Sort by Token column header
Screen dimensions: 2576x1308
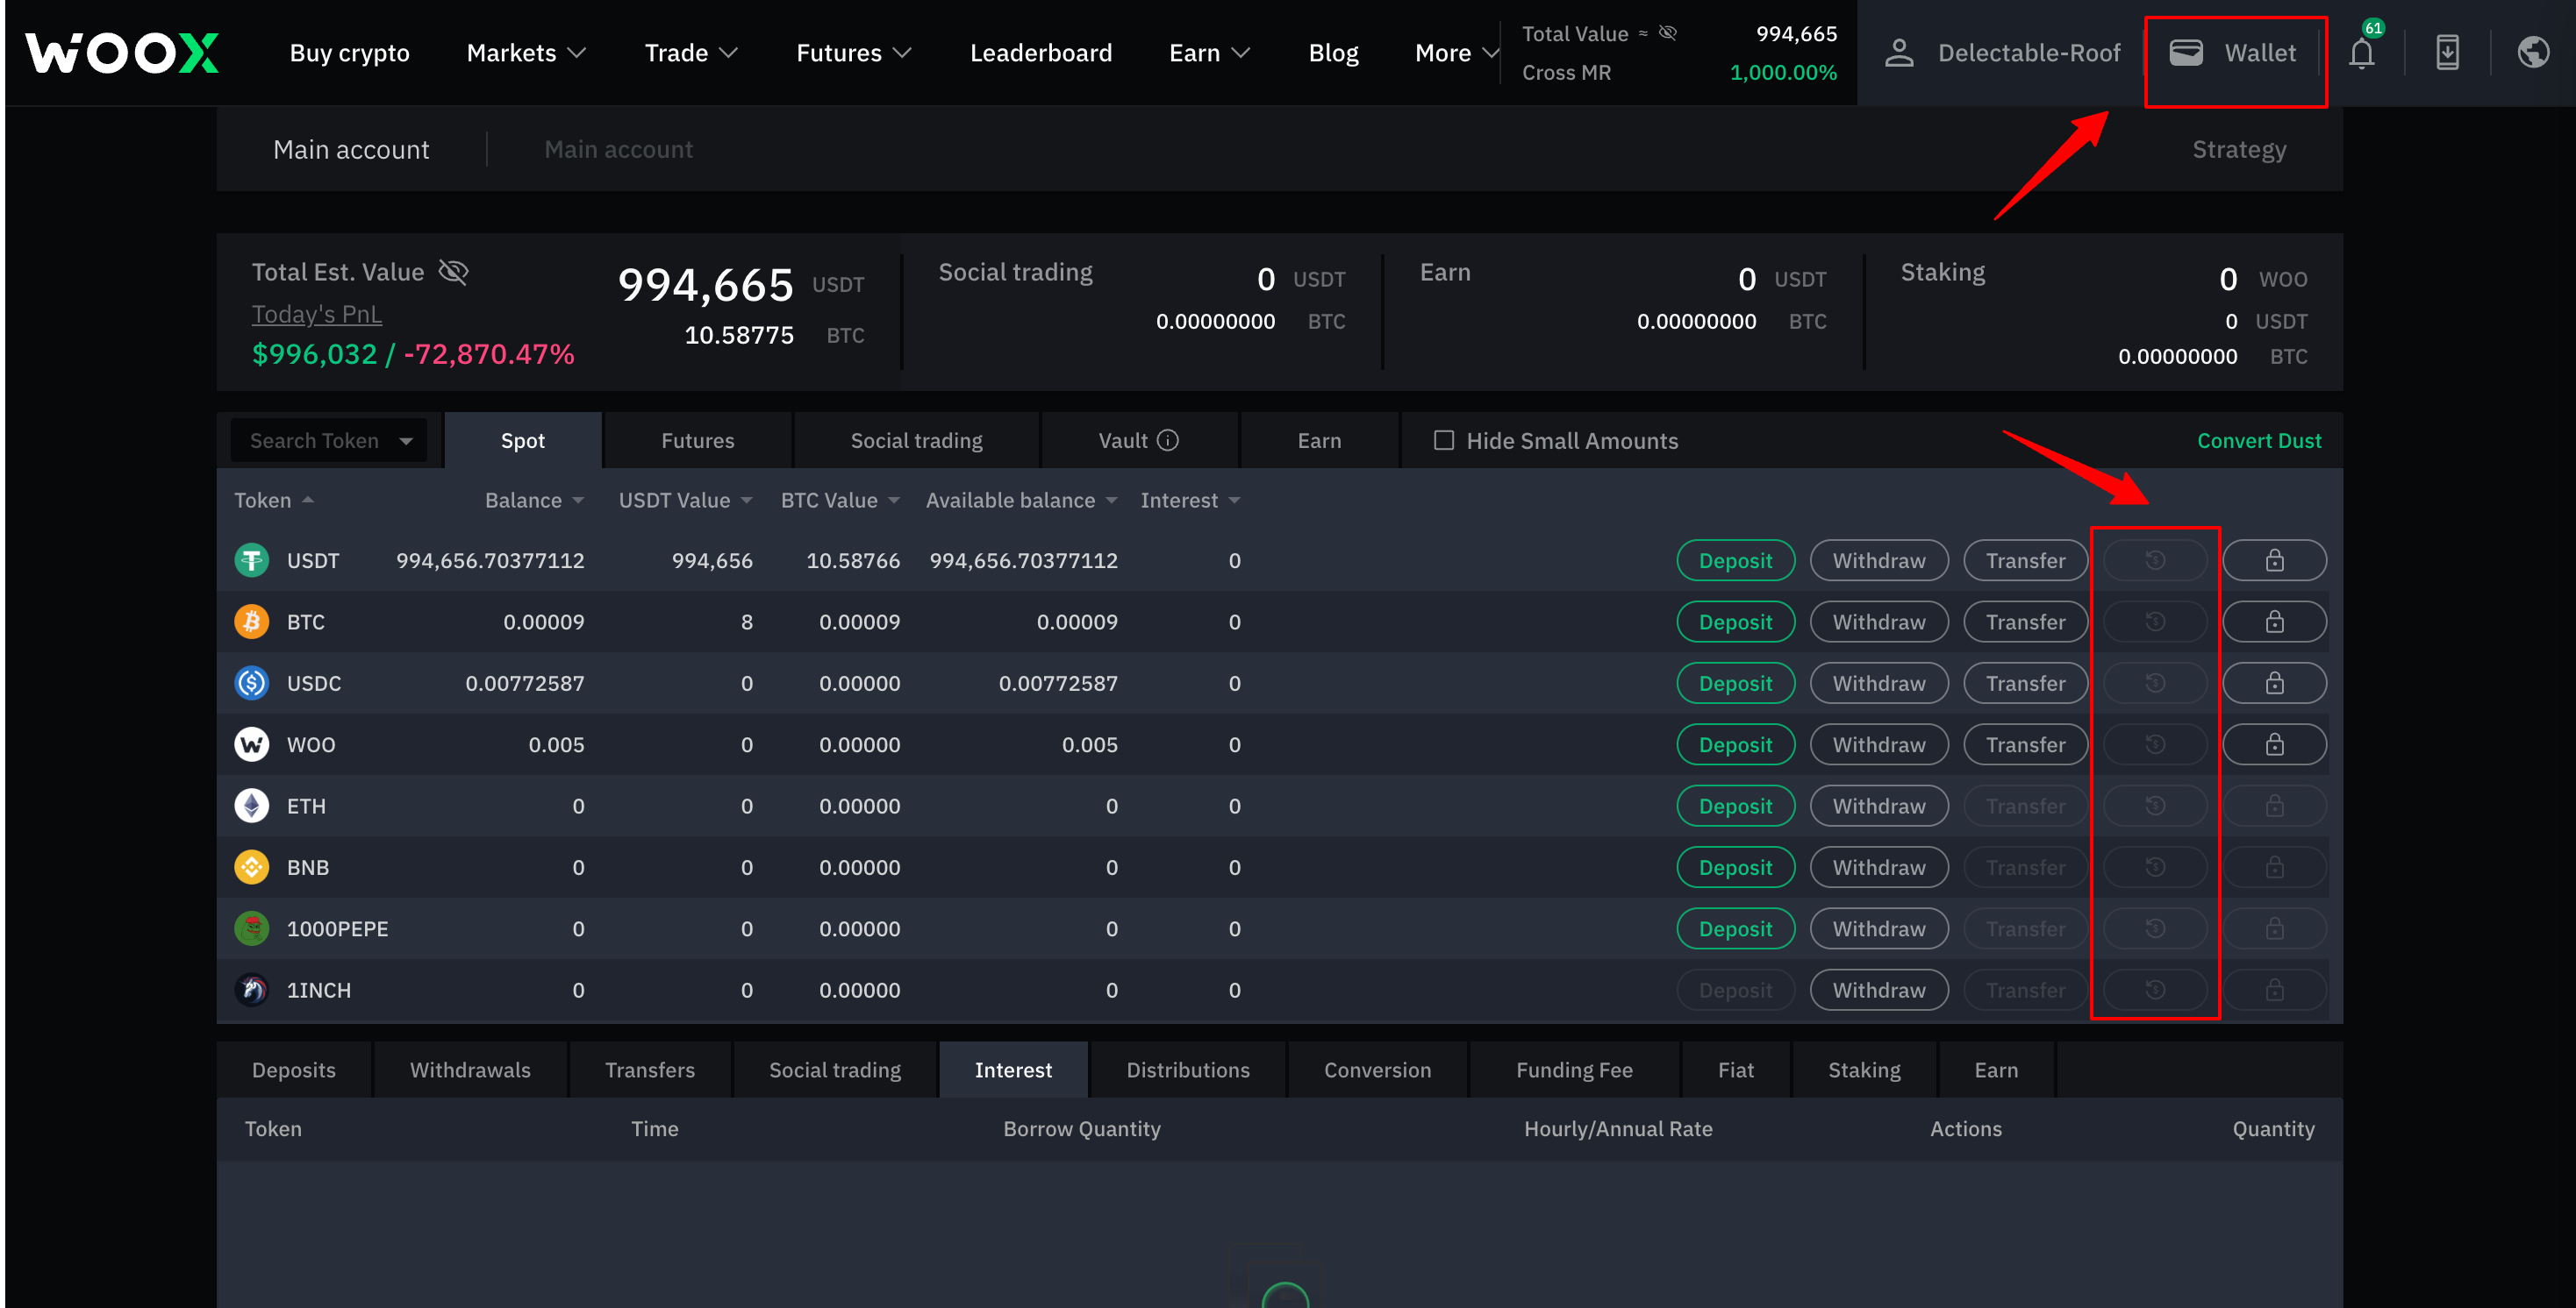(274, 501)
